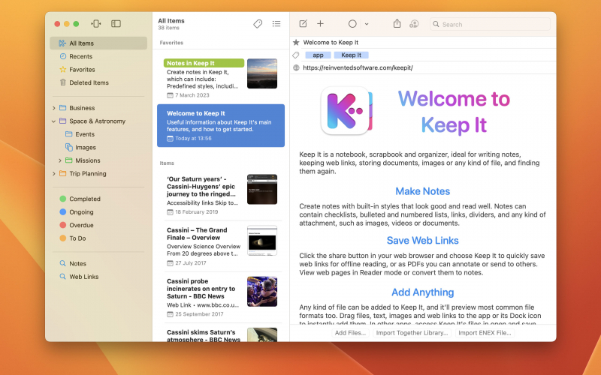The image size is (601, 375).
Task: Toggle the favorite star beside Welcome to Keep It
Action: pos(296,42)
